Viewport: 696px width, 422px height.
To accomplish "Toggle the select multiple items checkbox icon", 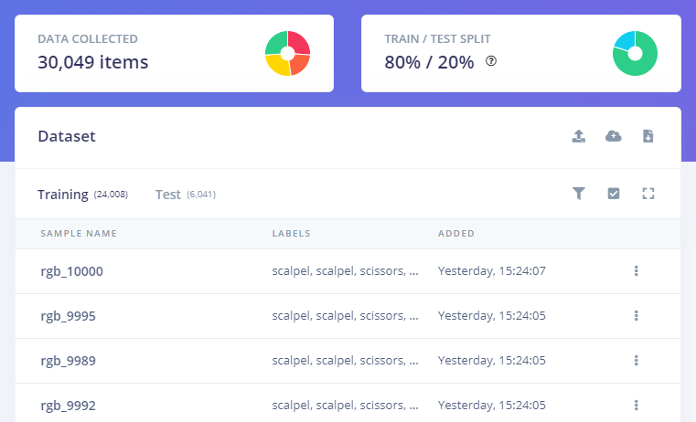I will tap(614, 194).
